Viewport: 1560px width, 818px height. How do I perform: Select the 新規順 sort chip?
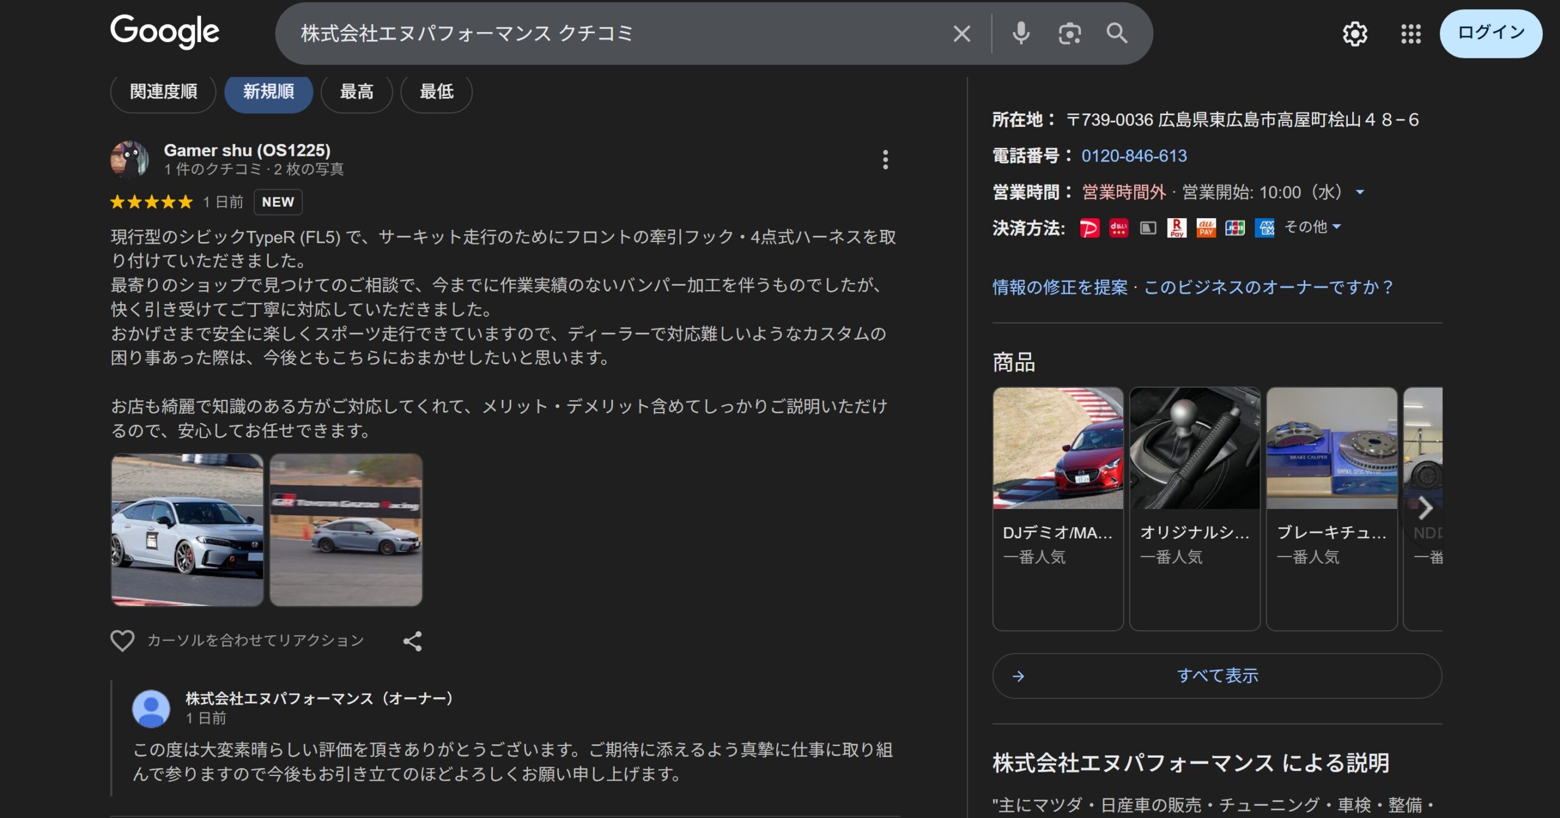click(269, 92)
